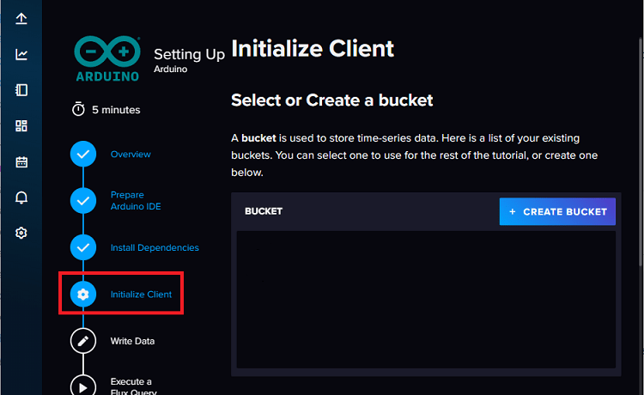644x395 pixels.
Task: Open Tasks calendar icon in sidebar
Action: pyautogui.click(x=21, y=161)
